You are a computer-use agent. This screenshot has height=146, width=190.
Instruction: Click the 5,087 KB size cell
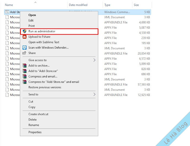click(145, 28)
